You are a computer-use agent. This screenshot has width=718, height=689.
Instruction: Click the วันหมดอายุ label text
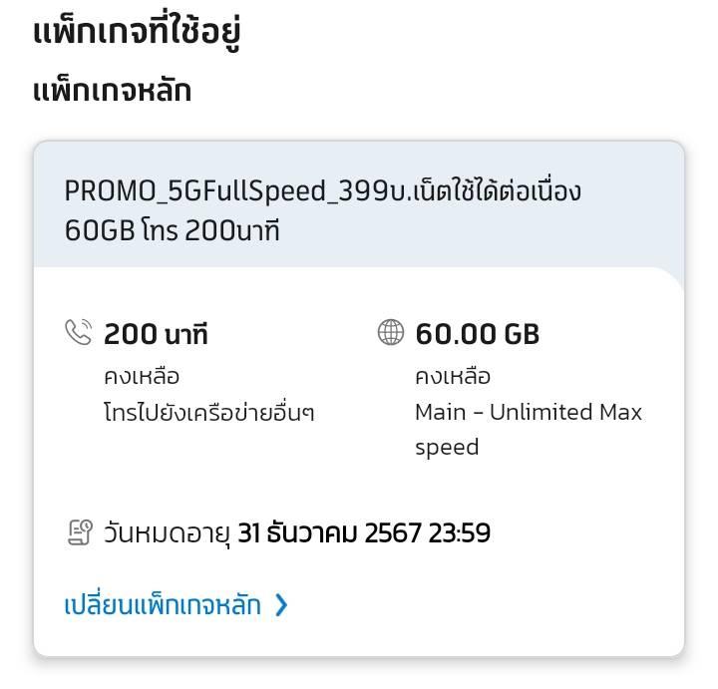(167, 533)
